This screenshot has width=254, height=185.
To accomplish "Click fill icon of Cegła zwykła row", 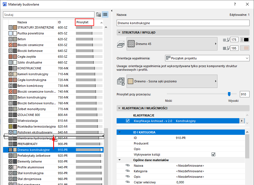I will point(11,57).
